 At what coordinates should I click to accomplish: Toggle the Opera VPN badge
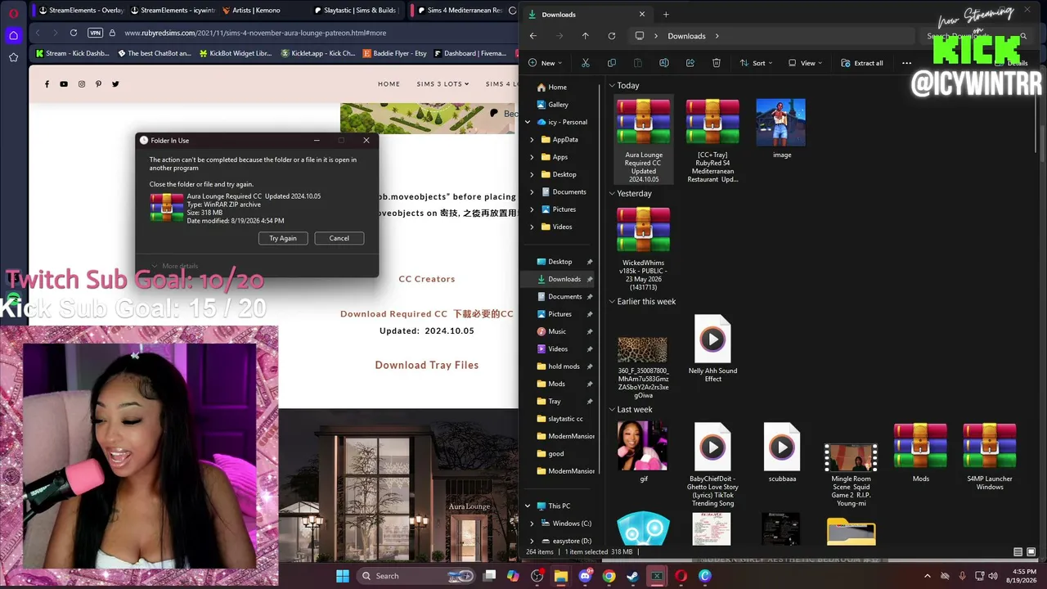[95, 33]
